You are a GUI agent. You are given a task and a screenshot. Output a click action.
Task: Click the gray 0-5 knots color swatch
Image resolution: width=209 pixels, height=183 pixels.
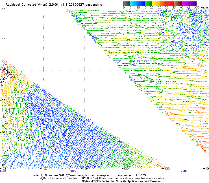tap(127, 3)
